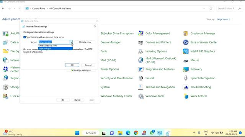Viewport: 245px width, 137px height.
Task: Uncheck Synchronize with an Internet time server
Action: click(24, 37)
